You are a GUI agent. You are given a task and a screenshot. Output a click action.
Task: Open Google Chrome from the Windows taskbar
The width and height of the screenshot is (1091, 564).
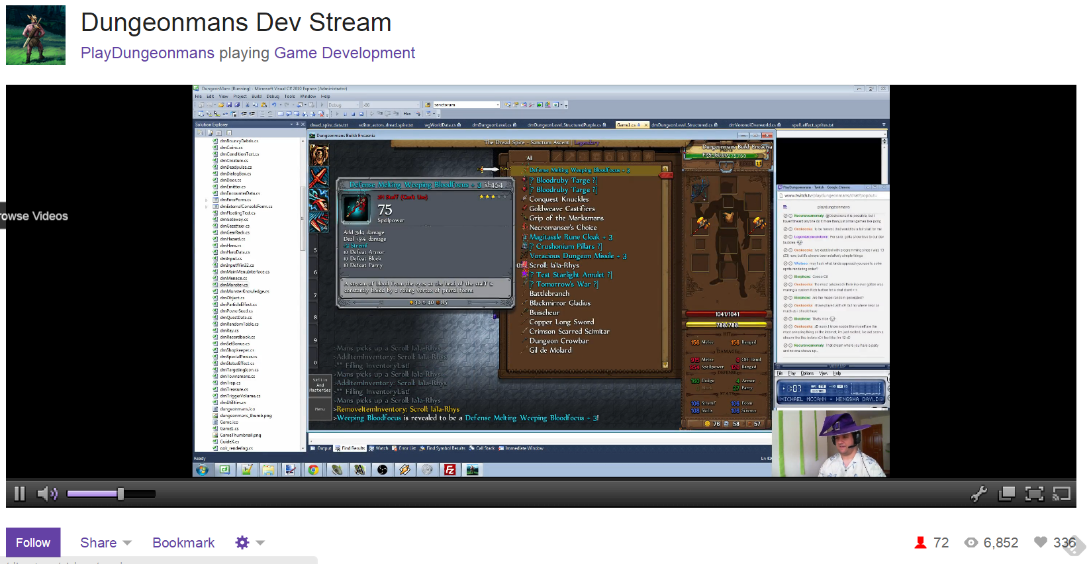(x=313, y=469)
